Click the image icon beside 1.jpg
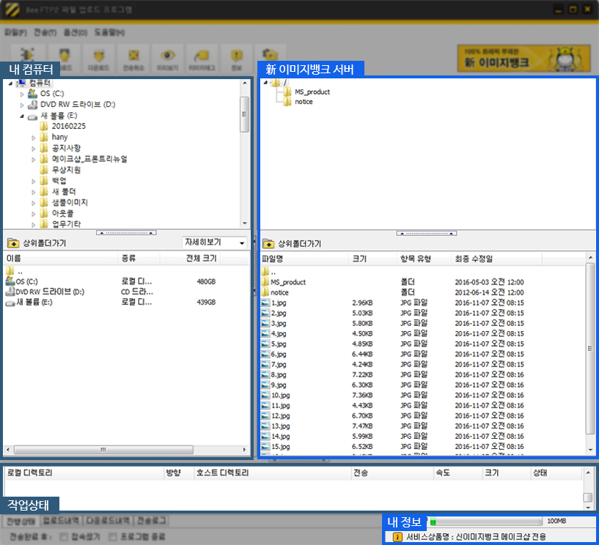Image resolution: width=599 pixels, height=545 pixels. (265, 303)
